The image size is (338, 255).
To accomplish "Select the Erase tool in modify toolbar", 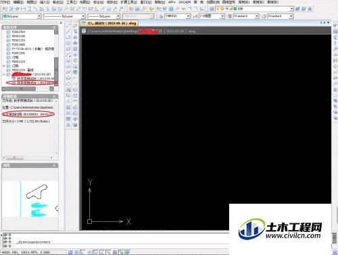I will click(x=75, y=26).
